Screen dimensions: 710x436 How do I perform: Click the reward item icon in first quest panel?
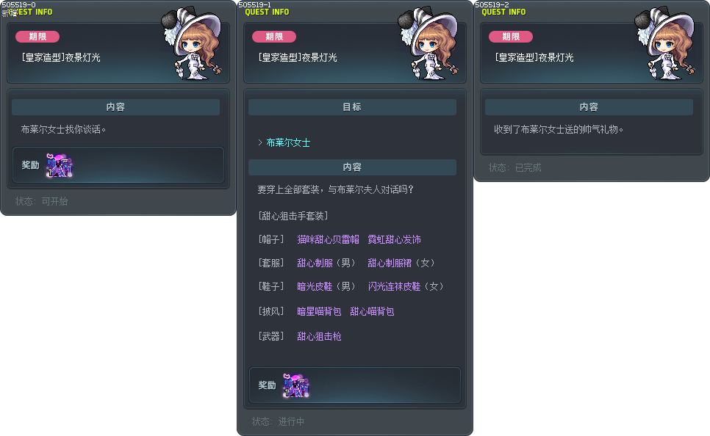pyautogui.click(x=60, y=165)
